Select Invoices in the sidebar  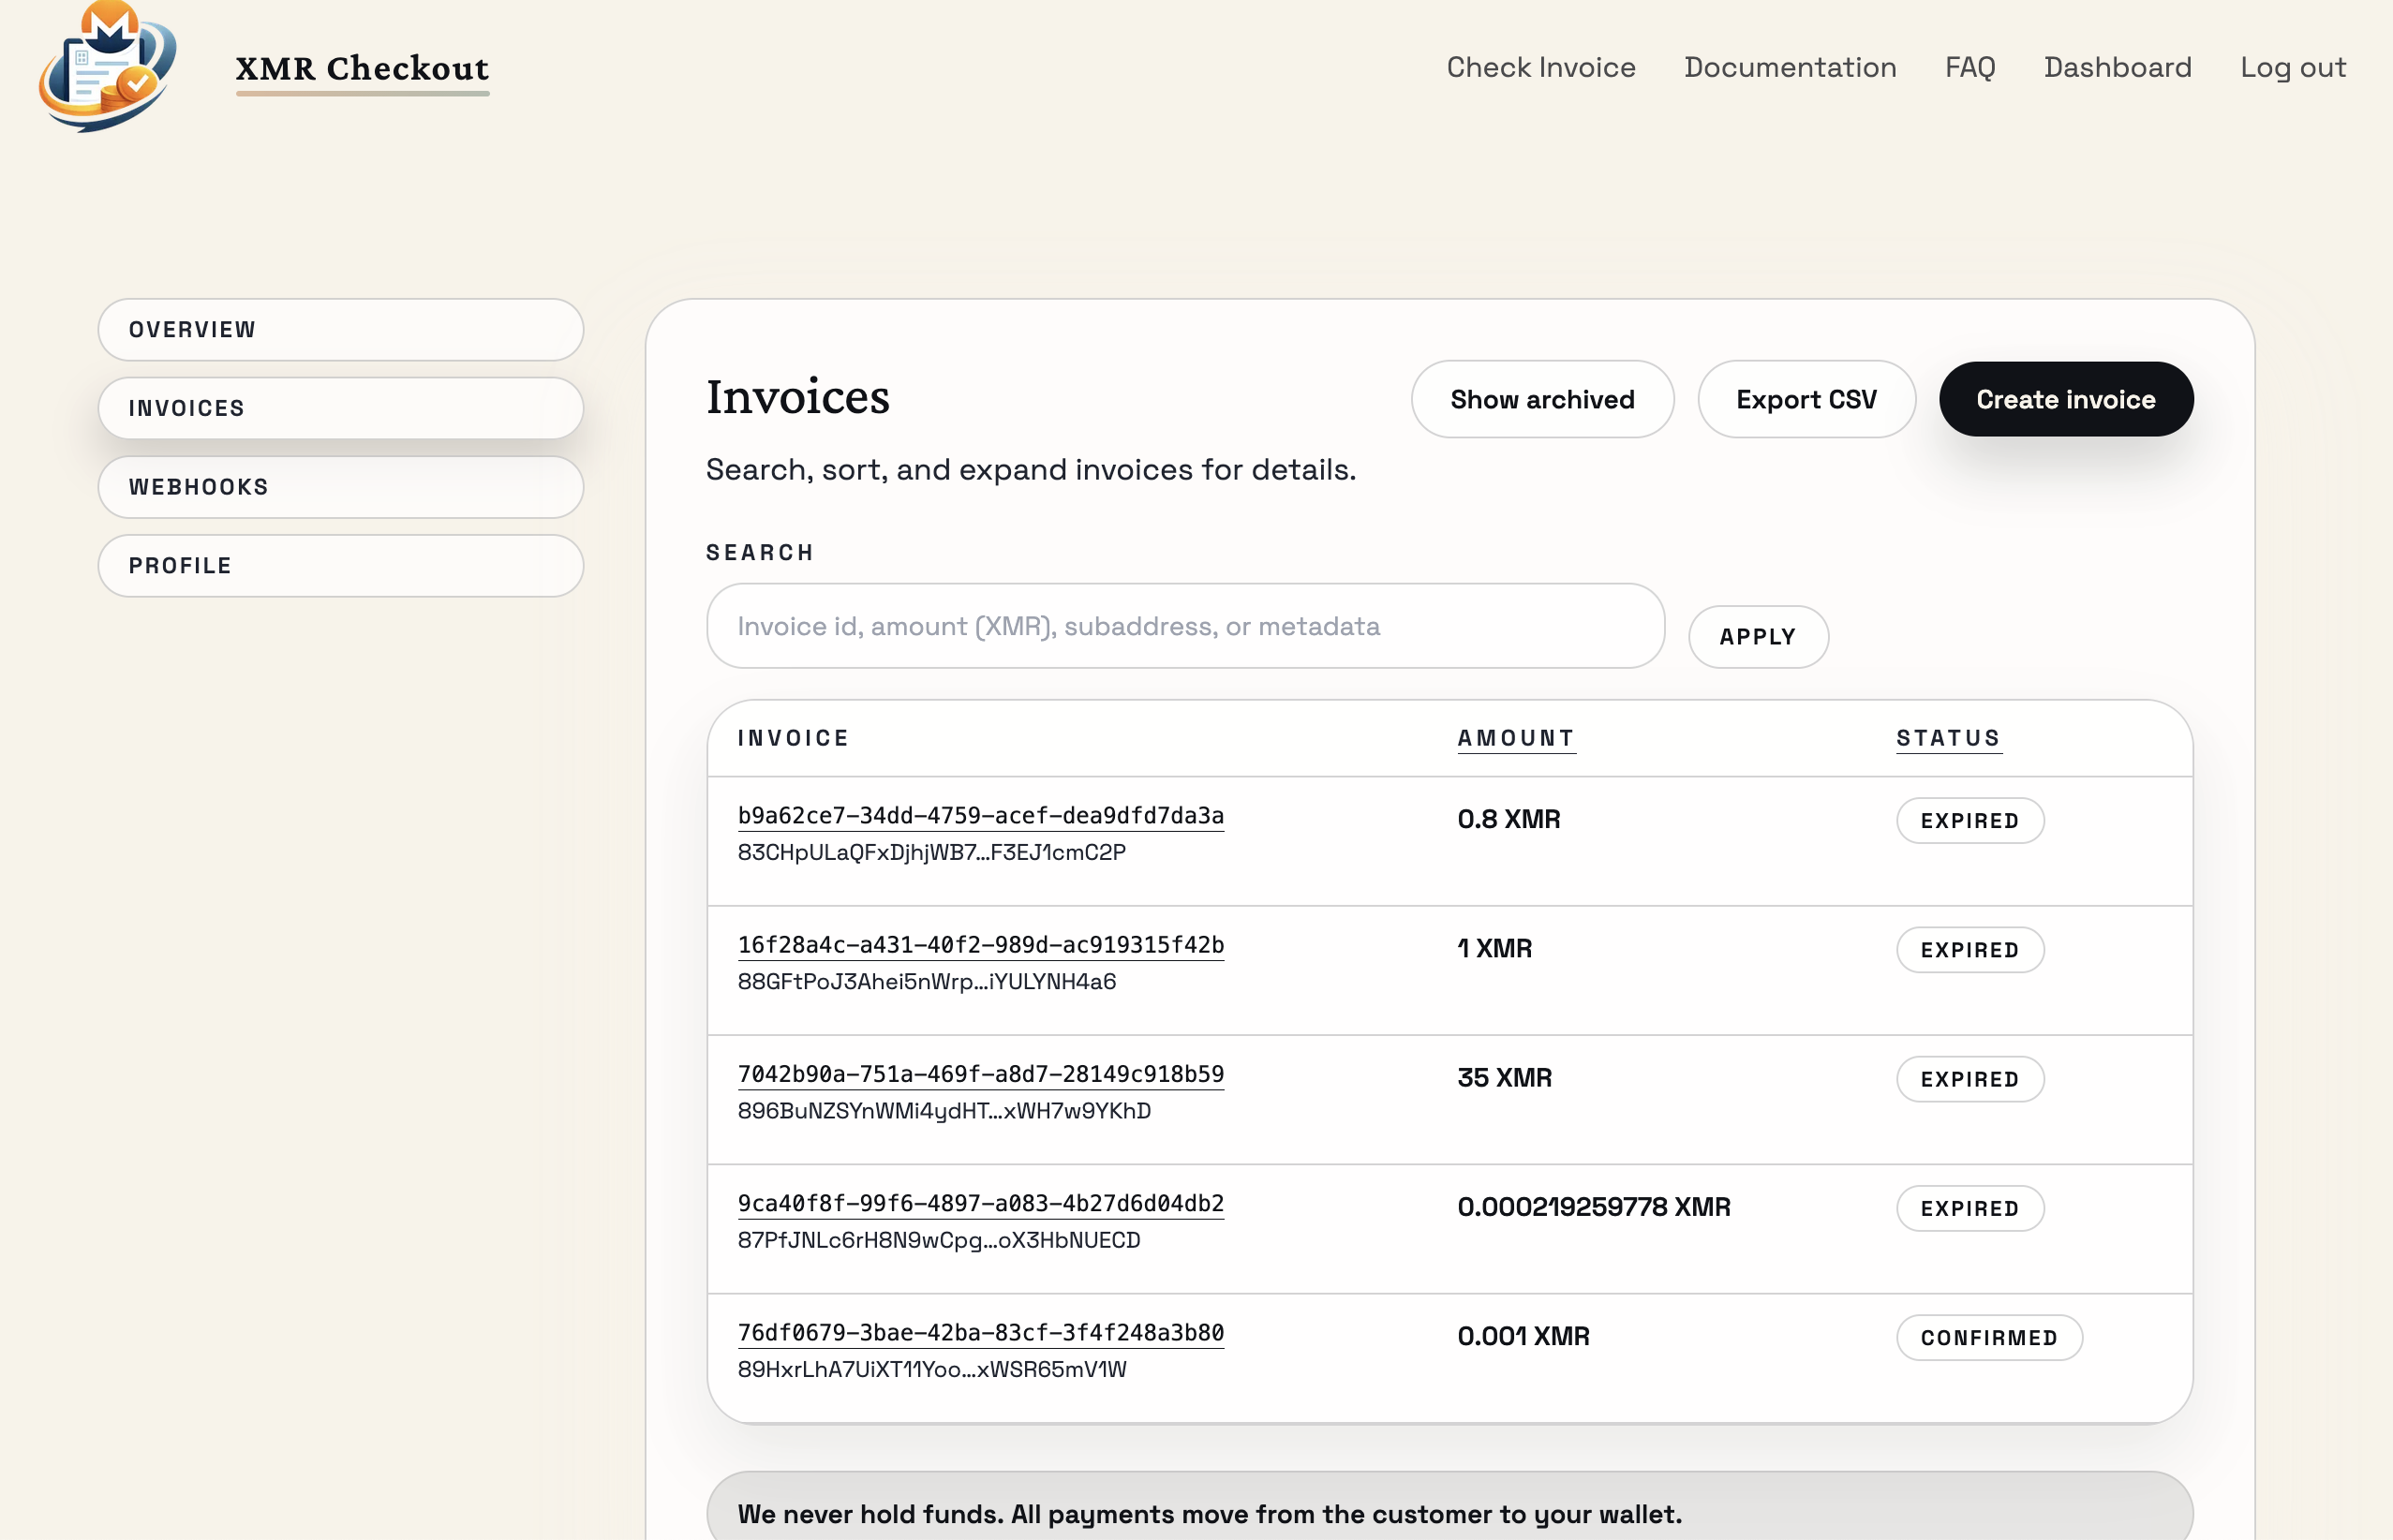[x=341, y=408]
